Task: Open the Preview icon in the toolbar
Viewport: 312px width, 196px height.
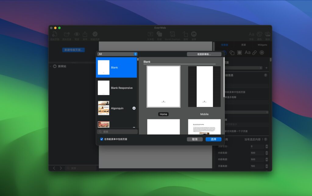Action: point(77,34)
